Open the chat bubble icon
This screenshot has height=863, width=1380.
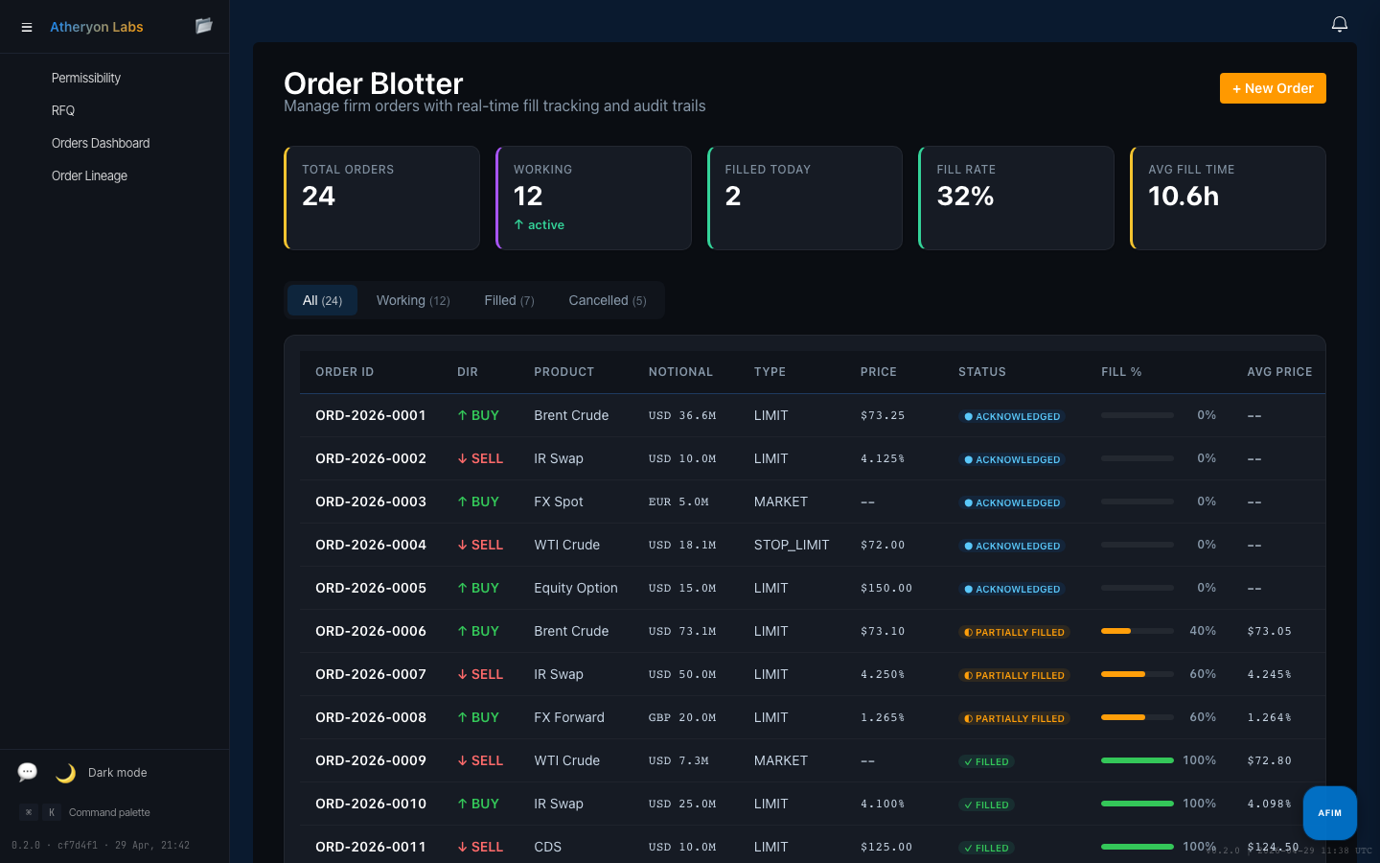(27, 772)
